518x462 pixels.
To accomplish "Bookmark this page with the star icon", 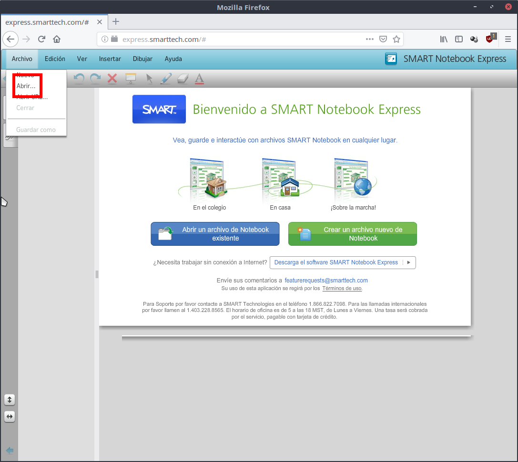I will pos(396,39).
